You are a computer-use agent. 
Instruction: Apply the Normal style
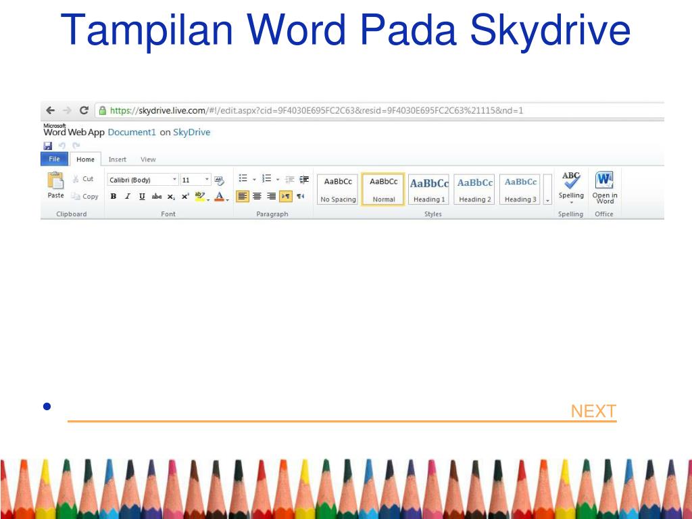click(383, 189)
